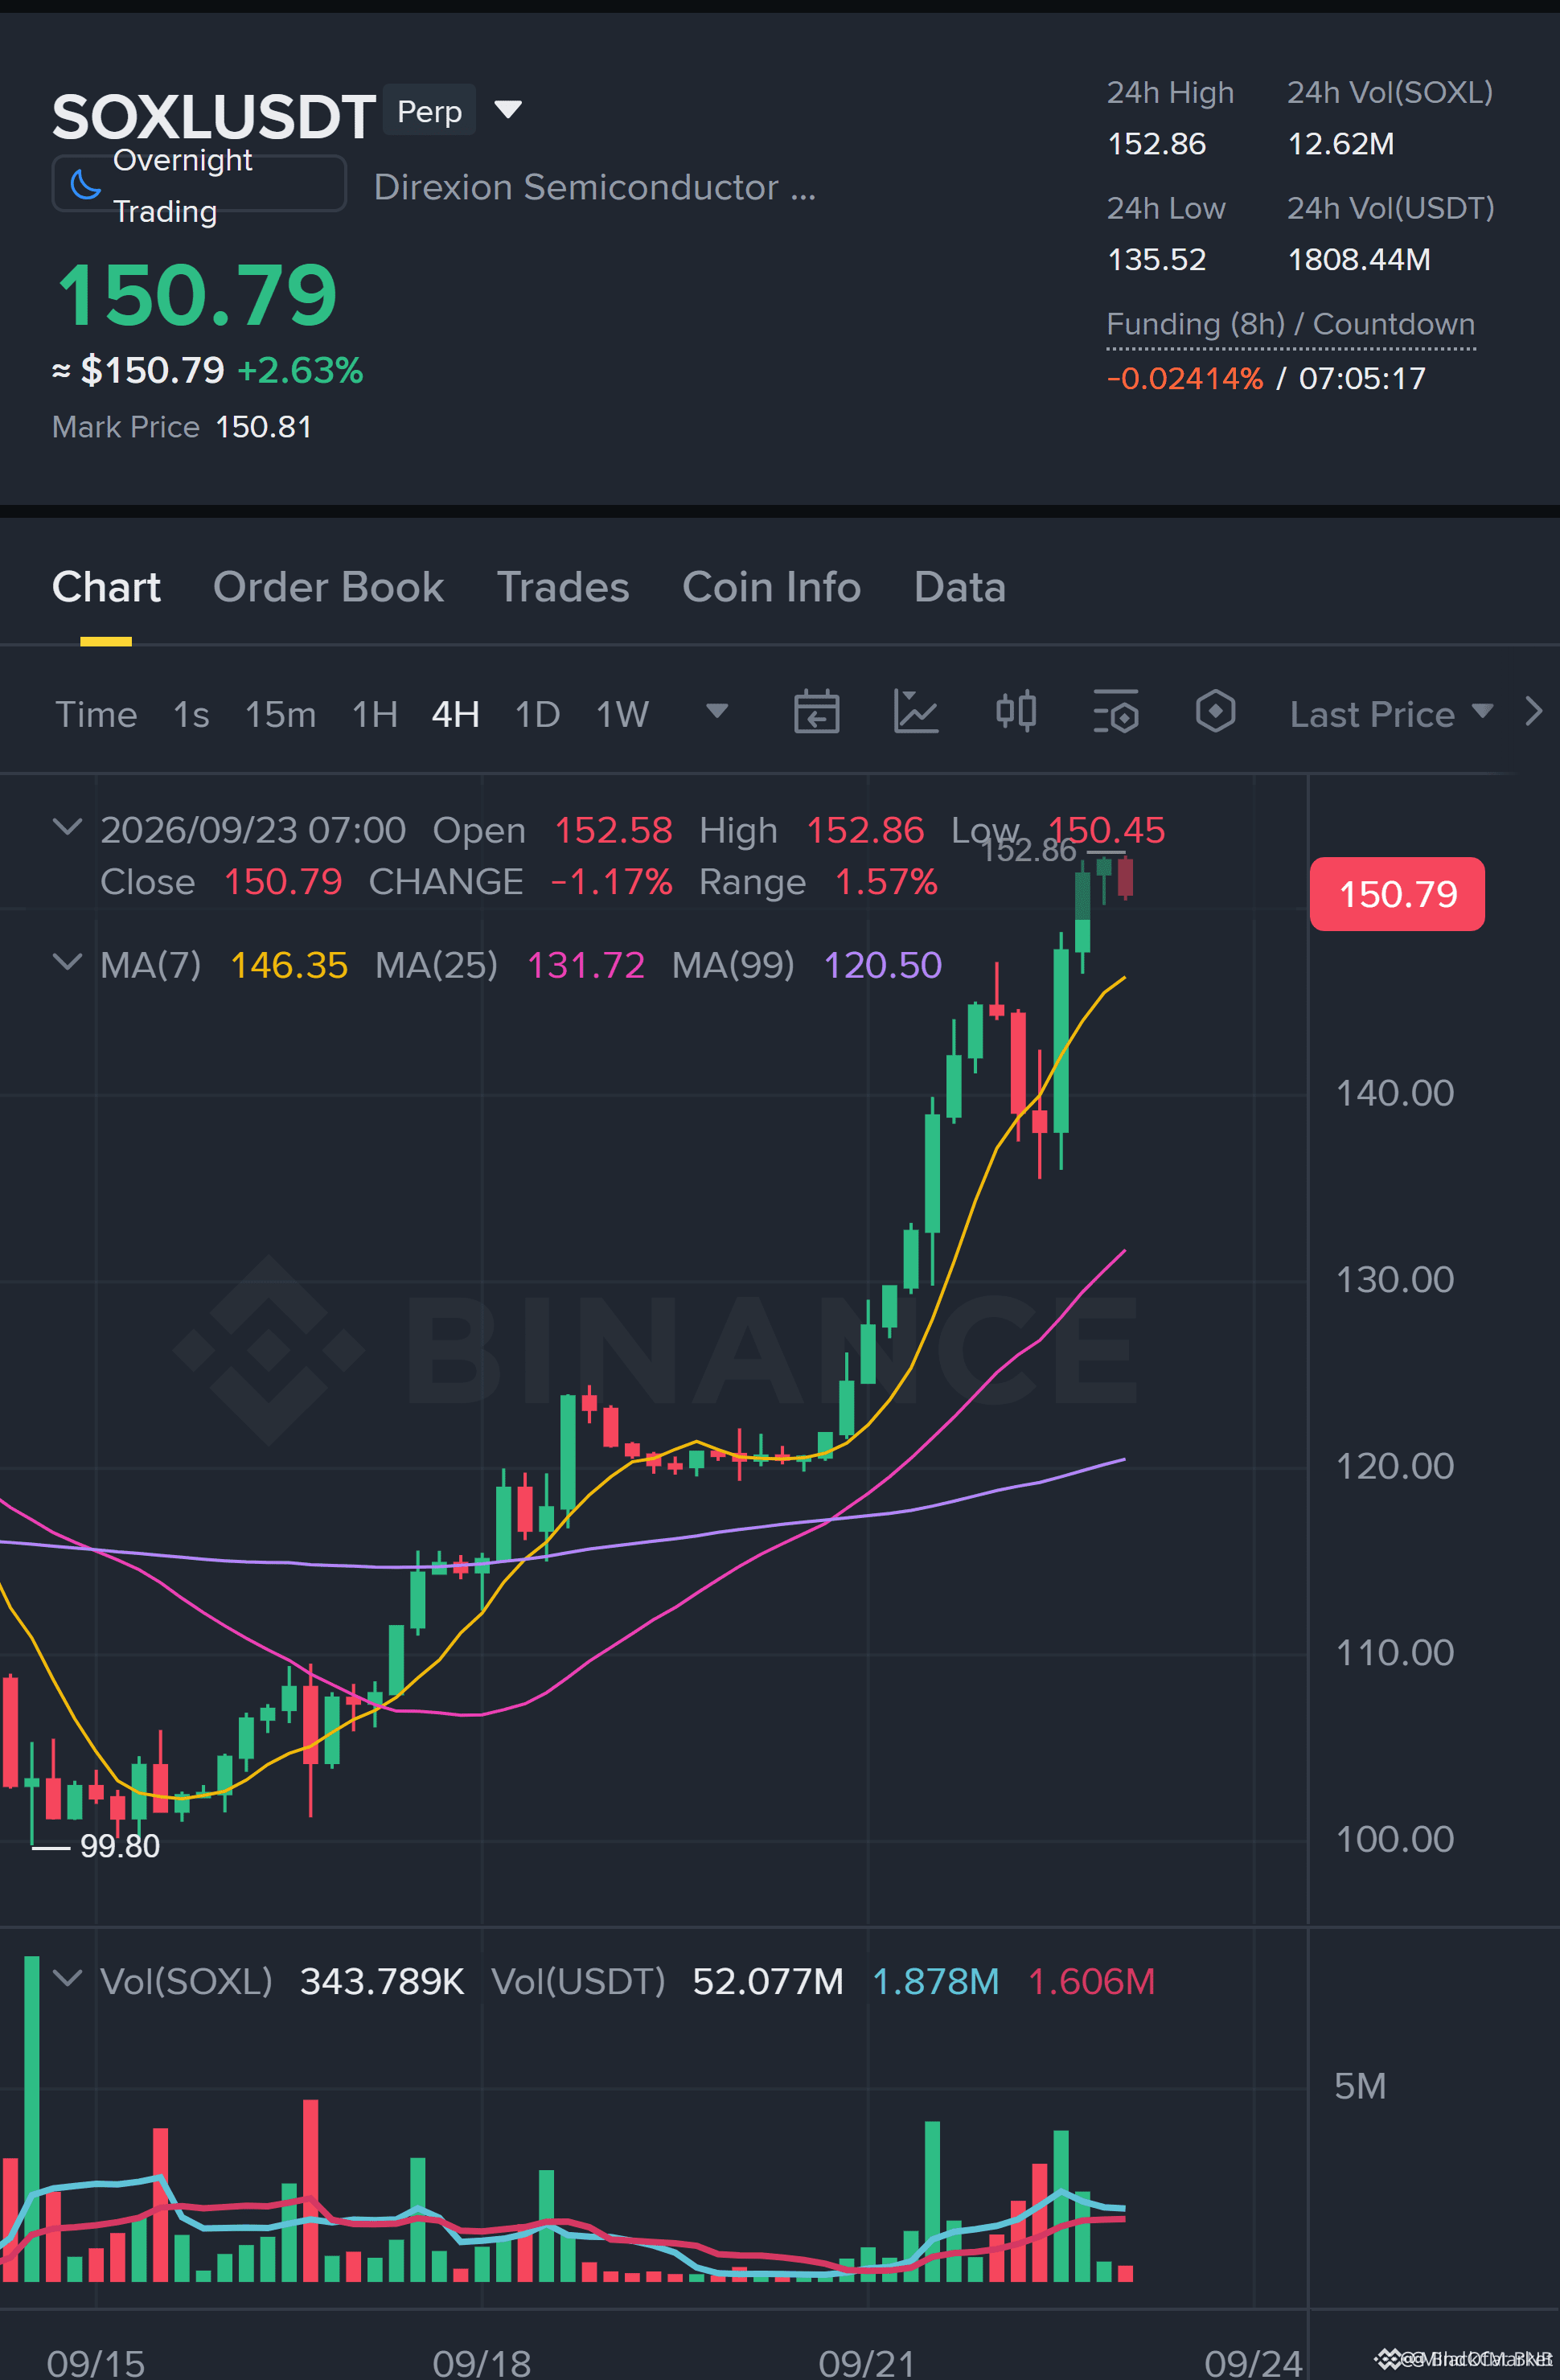Switch to the Order Book tab
Screen dimensions: 1560x2380
(x=328, y=587)
